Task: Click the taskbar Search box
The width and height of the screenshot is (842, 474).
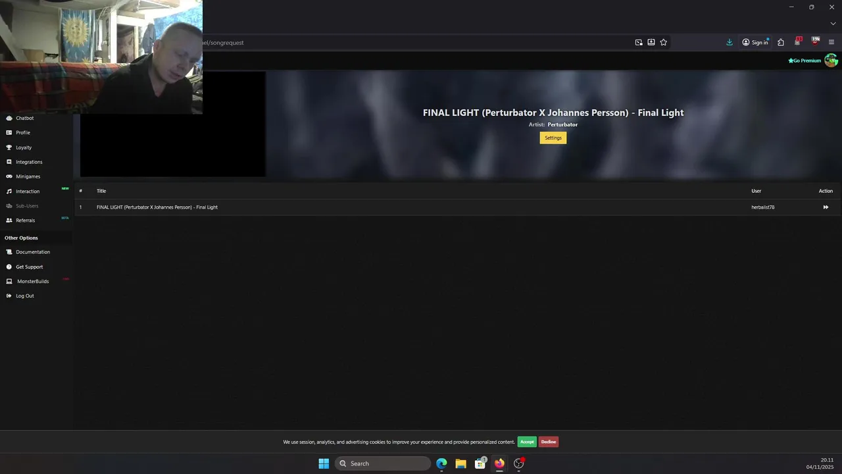Action: pyautogui.click(x=383, y=463)
